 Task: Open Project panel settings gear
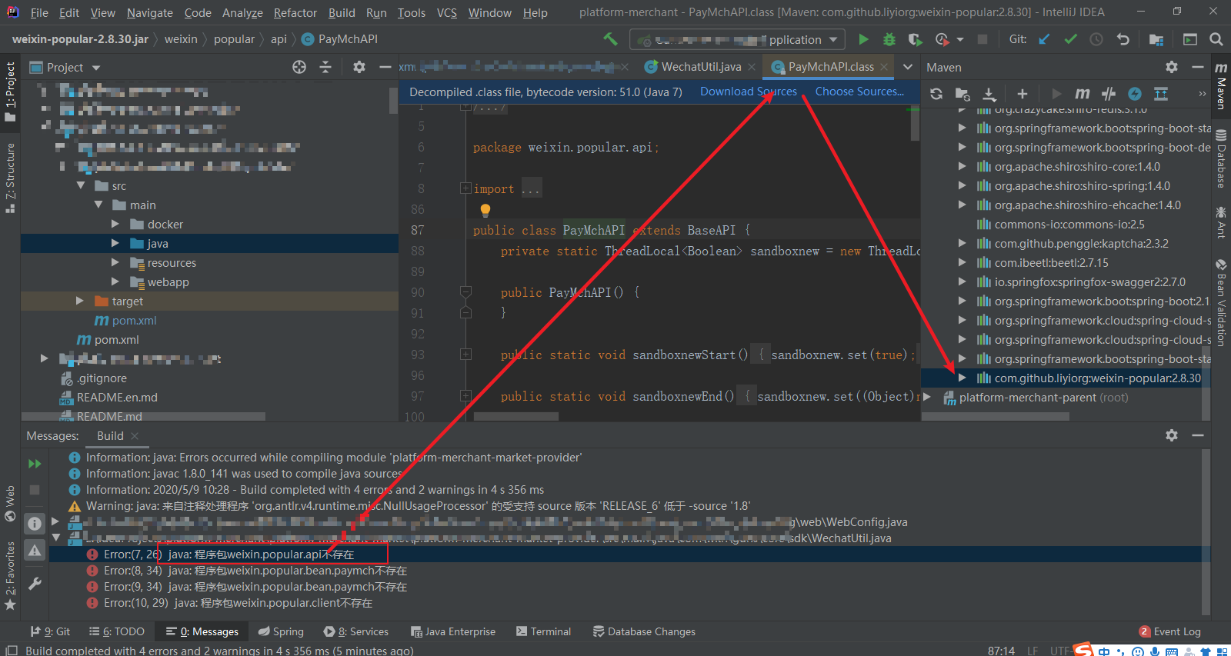pyautogui.click(x=359, y=68)
